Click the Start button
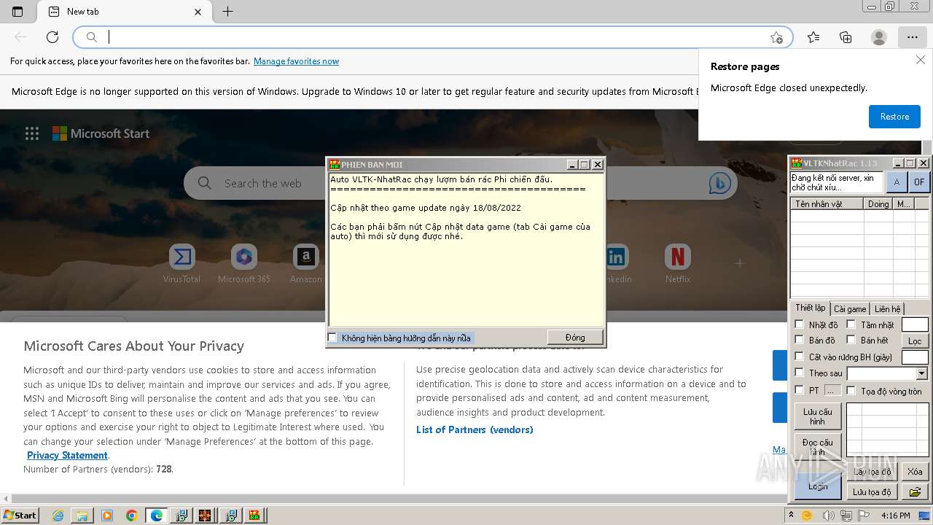 [x=20, y=516]
